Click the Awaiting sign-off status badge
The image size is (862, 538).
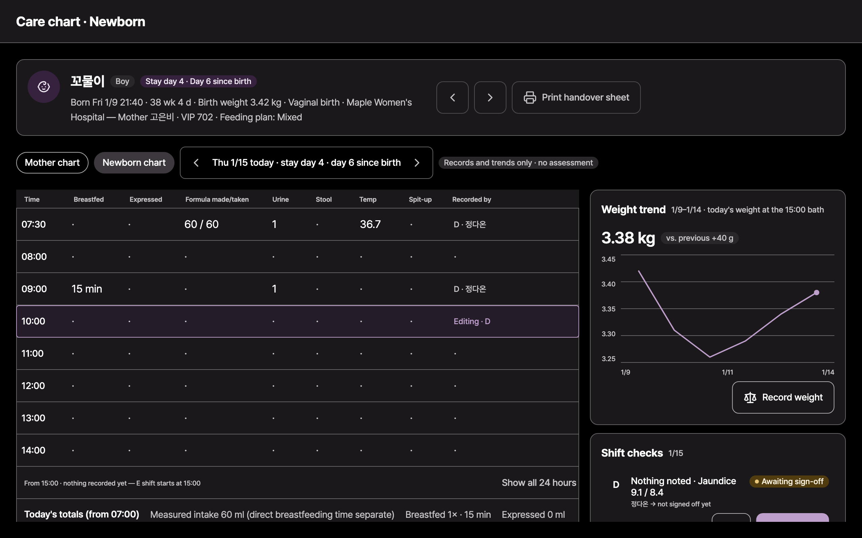(x=789, y=482)
